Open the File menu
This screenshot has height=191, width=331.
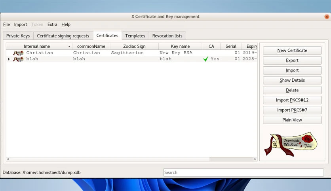pos(6,24)
